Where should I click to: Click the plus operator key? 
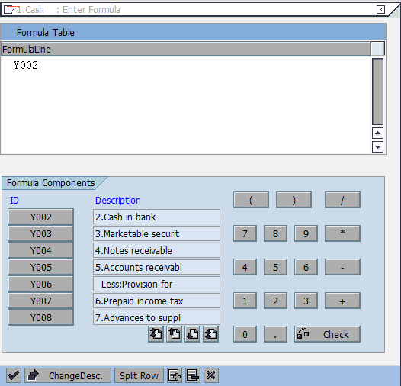point(342,301)
